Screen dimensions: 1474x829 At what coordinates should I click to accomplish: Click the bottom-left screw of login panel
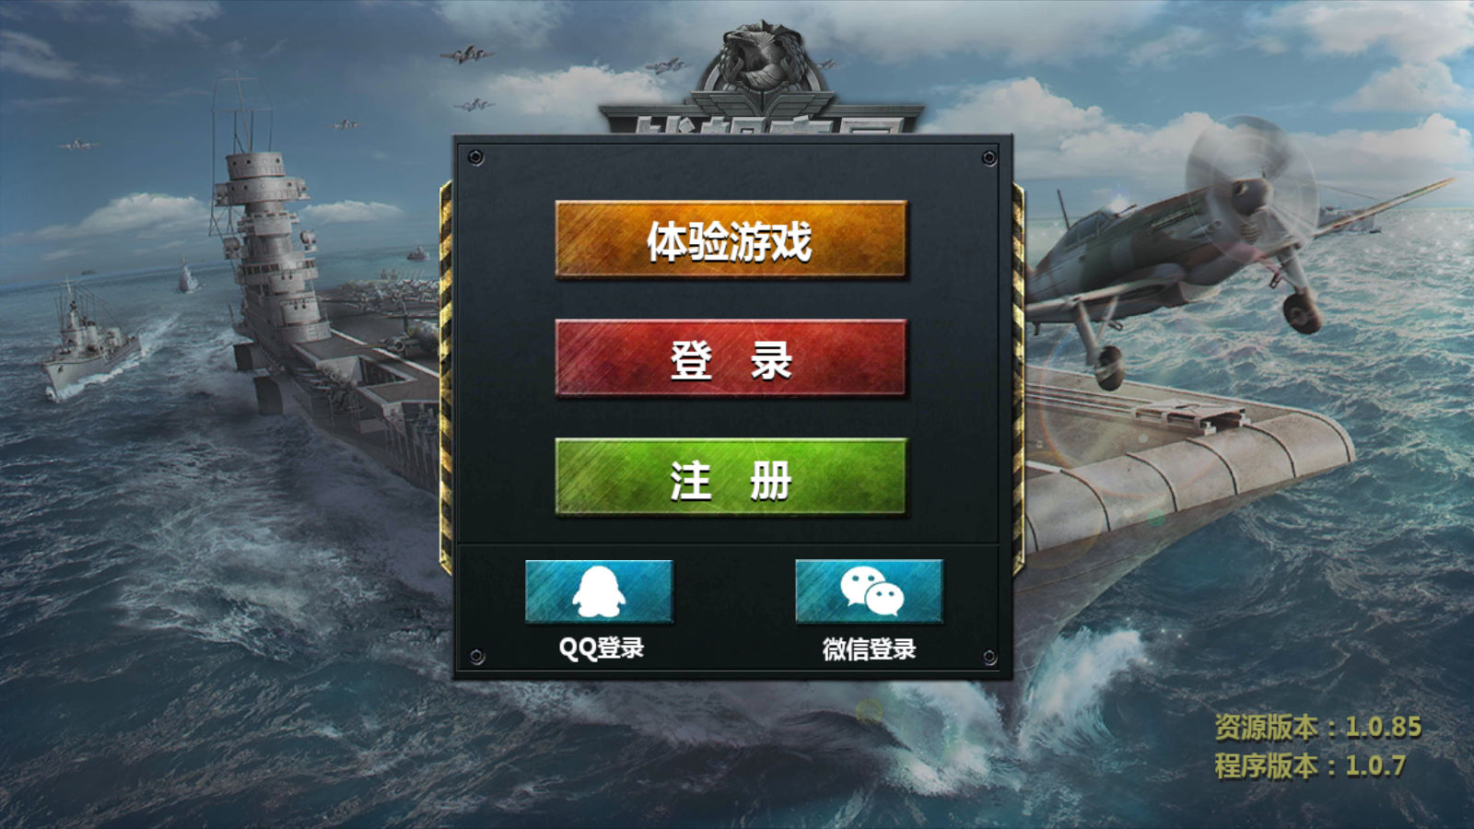tap(476, 657)
